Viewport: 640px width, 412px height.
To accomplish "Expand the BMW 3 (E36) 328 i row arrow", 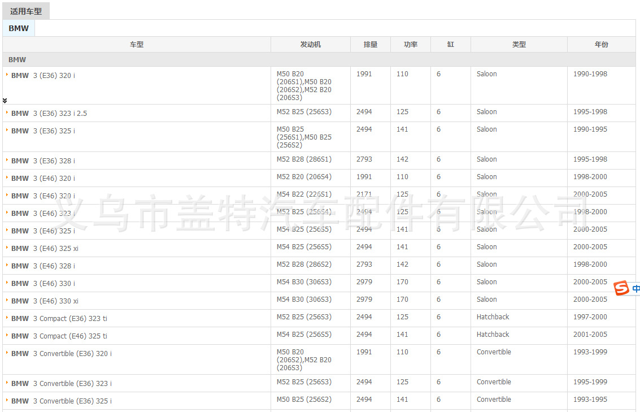I will (x=7, y=160).
